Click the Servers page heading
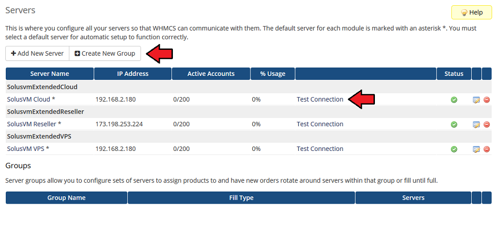Screen dimensions: 496x237 point(20,10)
